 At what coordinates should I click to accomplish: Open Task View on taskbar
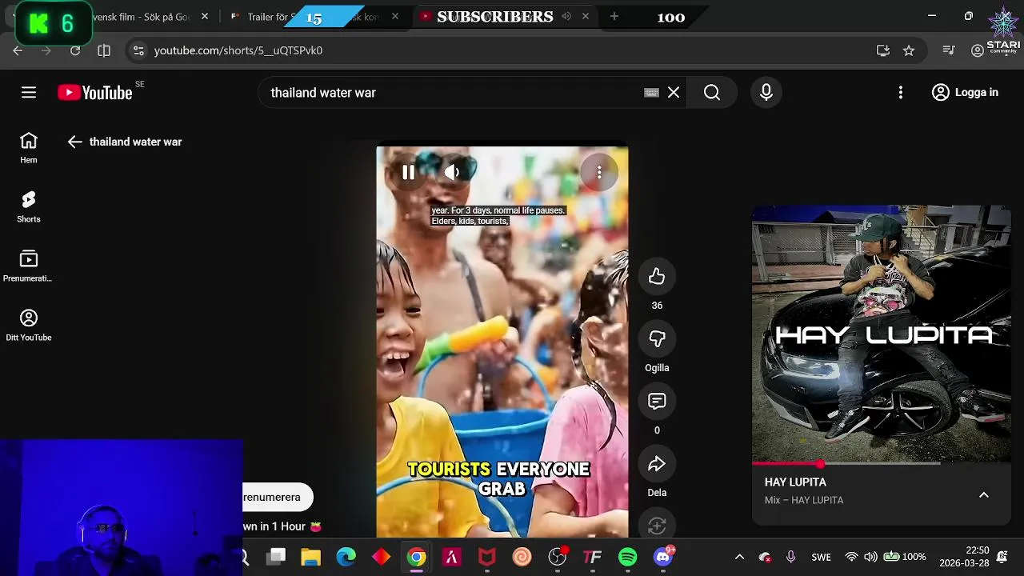(x=276, y=557)
